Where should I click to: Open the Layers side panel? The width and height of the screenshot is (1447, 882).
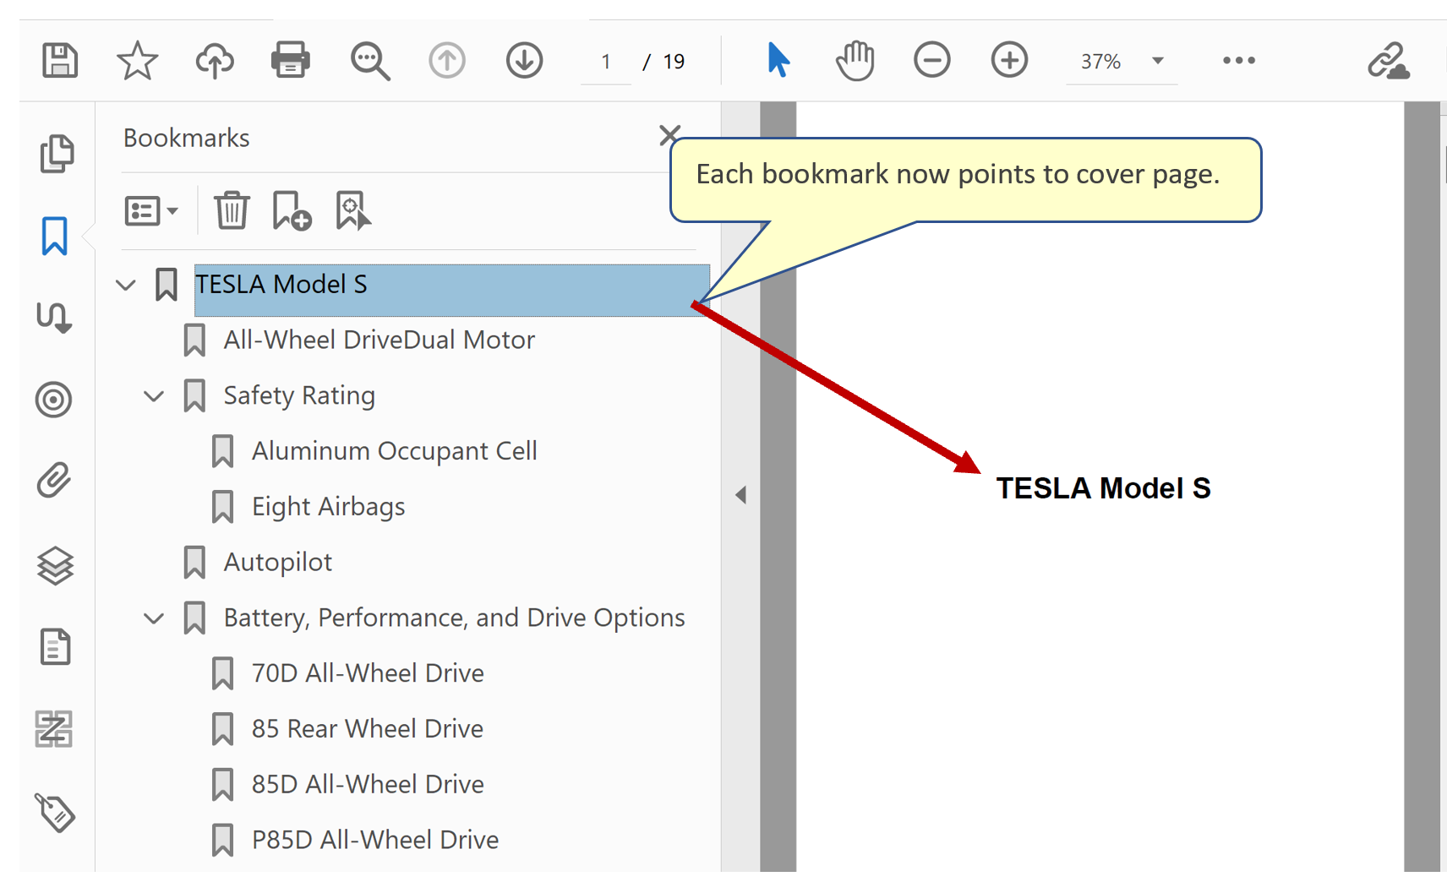tap(55, 565)
